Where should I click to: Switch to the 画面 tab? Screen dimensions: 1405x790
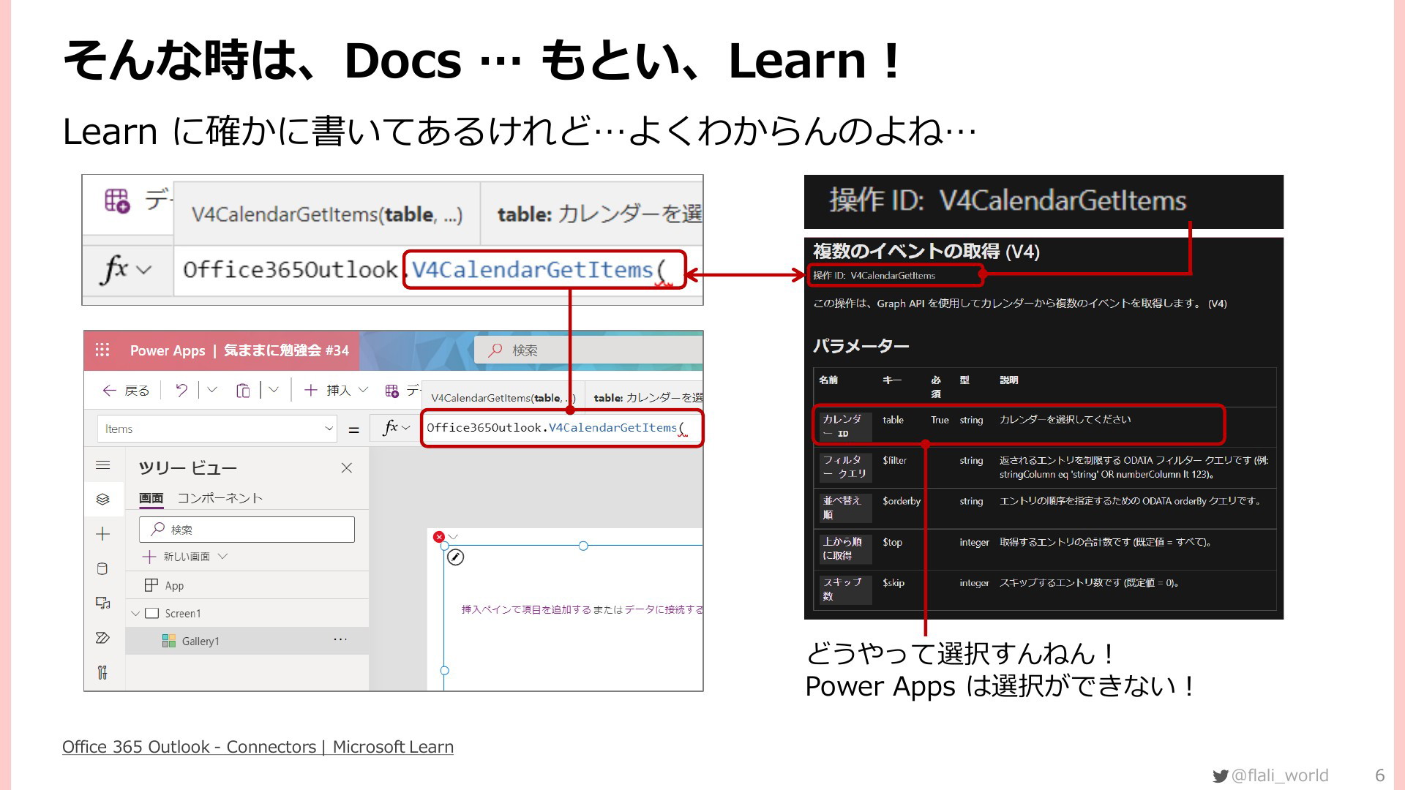151,498
